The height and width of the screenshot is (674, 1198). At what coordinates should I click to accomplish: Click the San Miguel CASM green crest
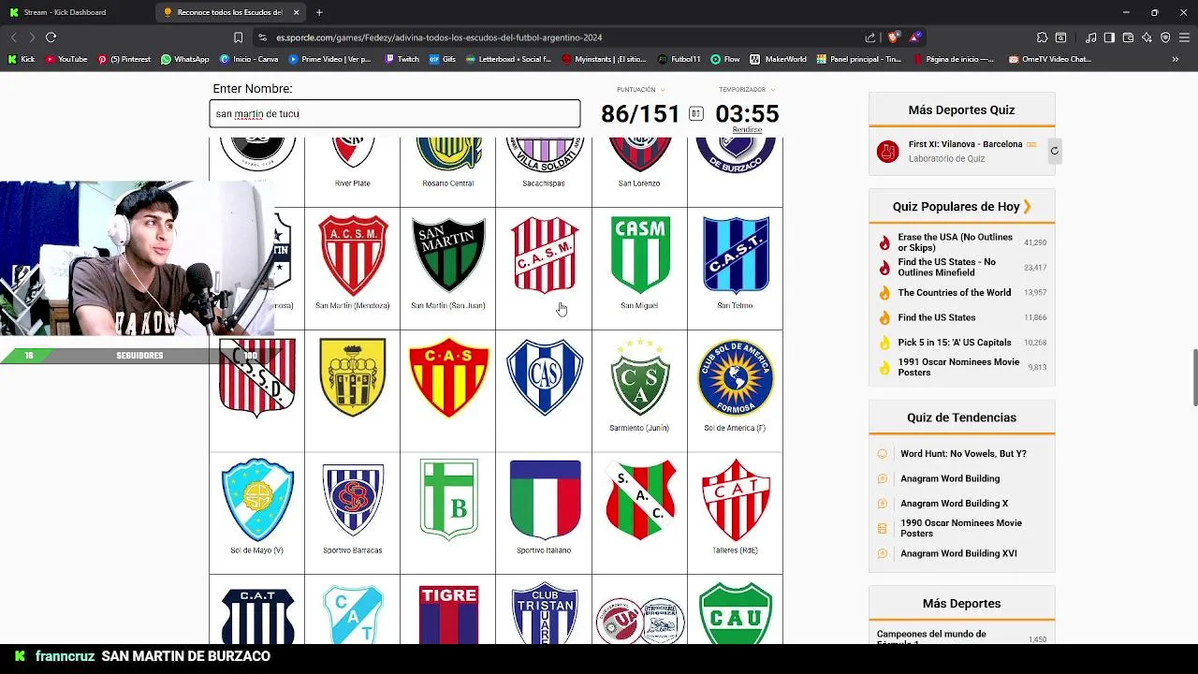[x=640, y=255]
